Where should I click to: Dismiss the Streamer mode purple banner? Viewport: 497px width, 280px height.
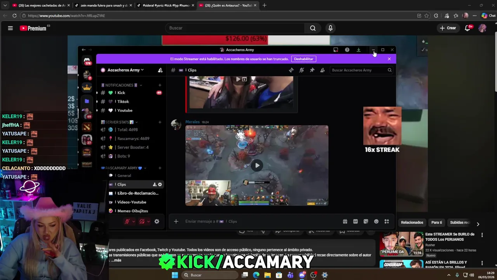pyautogui.click(x=389, y=59)
